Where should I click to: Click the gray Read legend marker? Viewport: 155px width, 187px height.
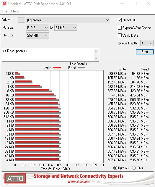click(81, 68)
